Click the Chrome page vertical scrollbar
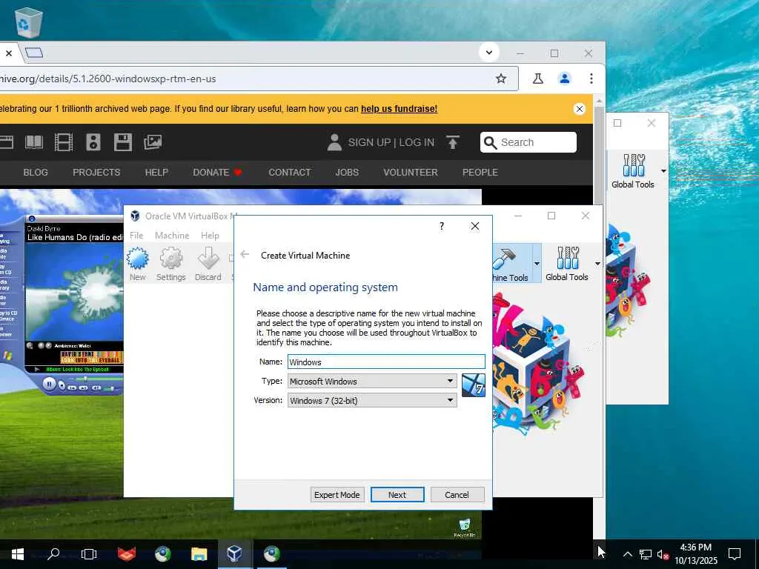Viewport: 759px width, 569px height. click(x=599, y=155)
